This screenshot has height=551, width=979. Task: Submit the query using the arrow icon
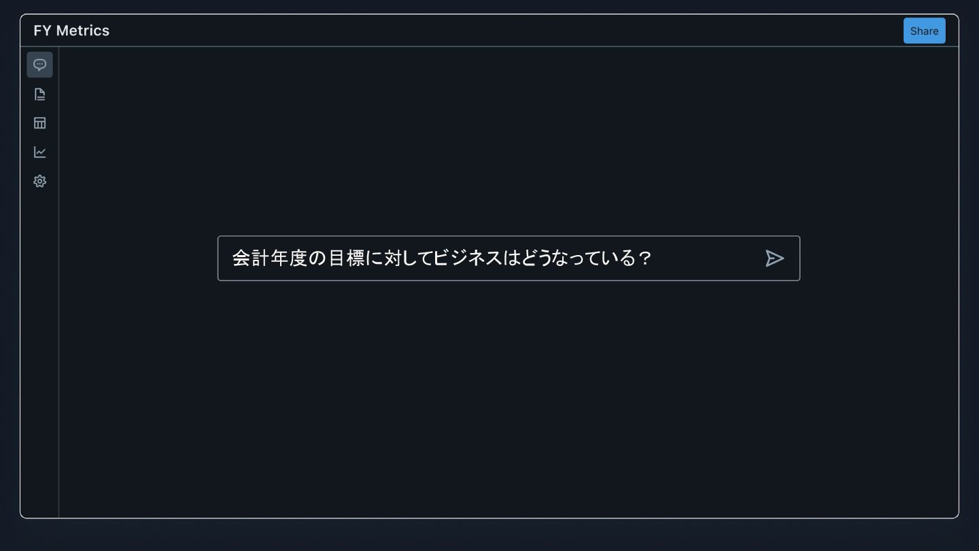(x=774, y=258)
